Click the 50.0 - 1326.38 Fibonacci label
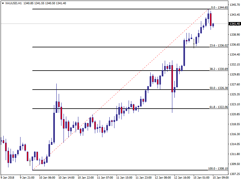The image size is (241, 181). click(x=218, y=88)
